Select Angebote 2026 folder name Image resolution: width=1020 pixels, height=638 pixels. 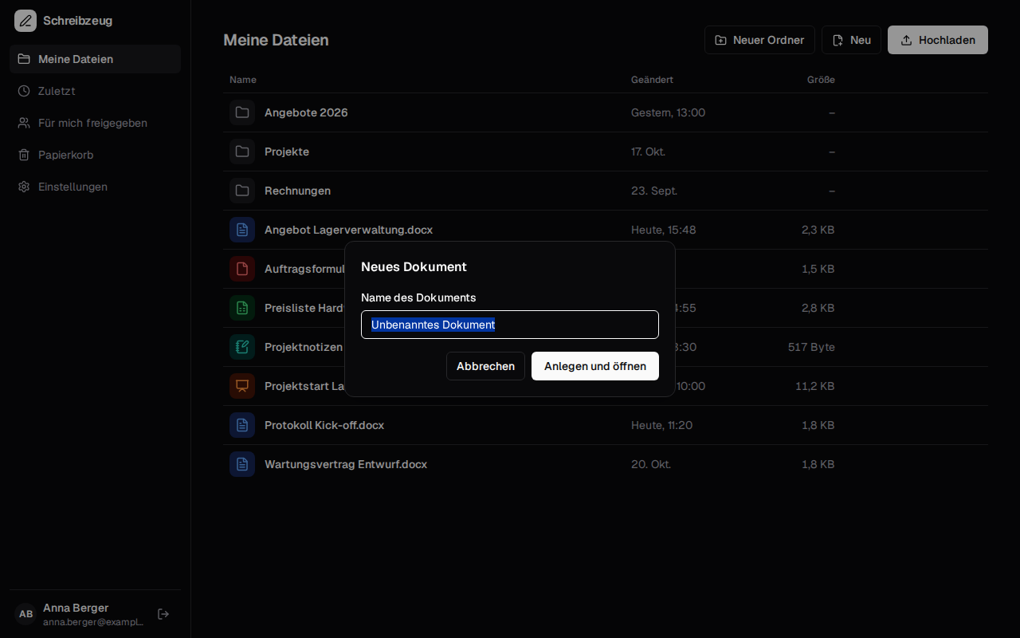tap(306, 112)
